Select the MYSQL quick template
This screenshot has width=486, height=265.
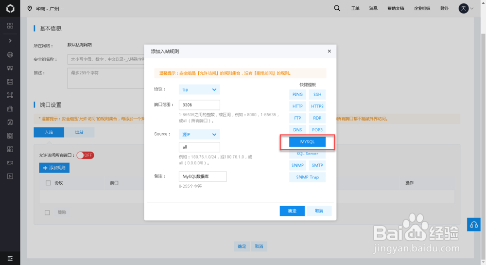tap(308, 141)
